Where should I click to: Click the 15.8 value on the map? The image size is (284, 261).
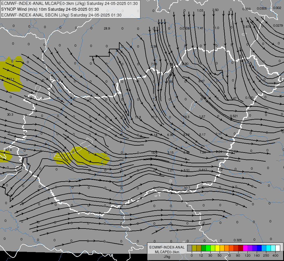[138, 117]
